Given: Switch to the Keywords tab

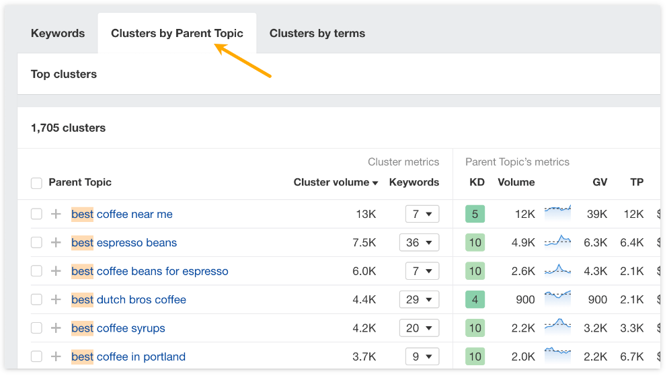Looking at the screenshot, I should point(58,33).
